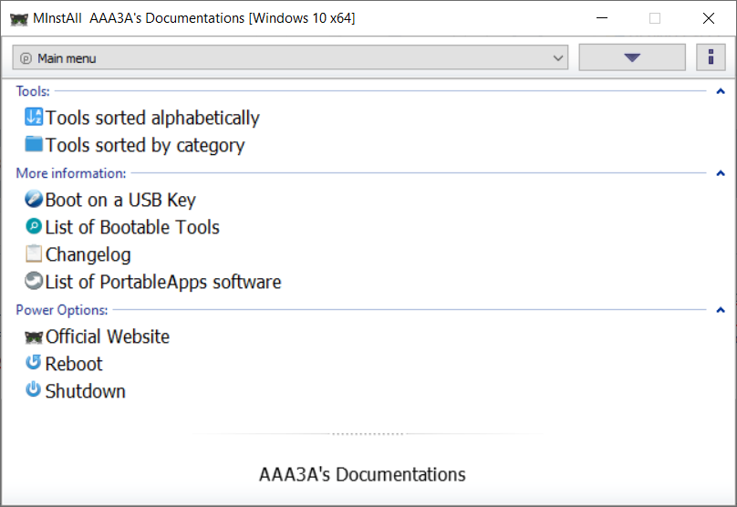Screen dimensions: 737x507
Task: Click the blue reboot arrow icon
Action: (x=34, y=362)
